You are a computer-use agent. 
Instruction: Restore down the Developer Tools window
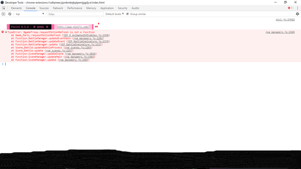(285, 2)
